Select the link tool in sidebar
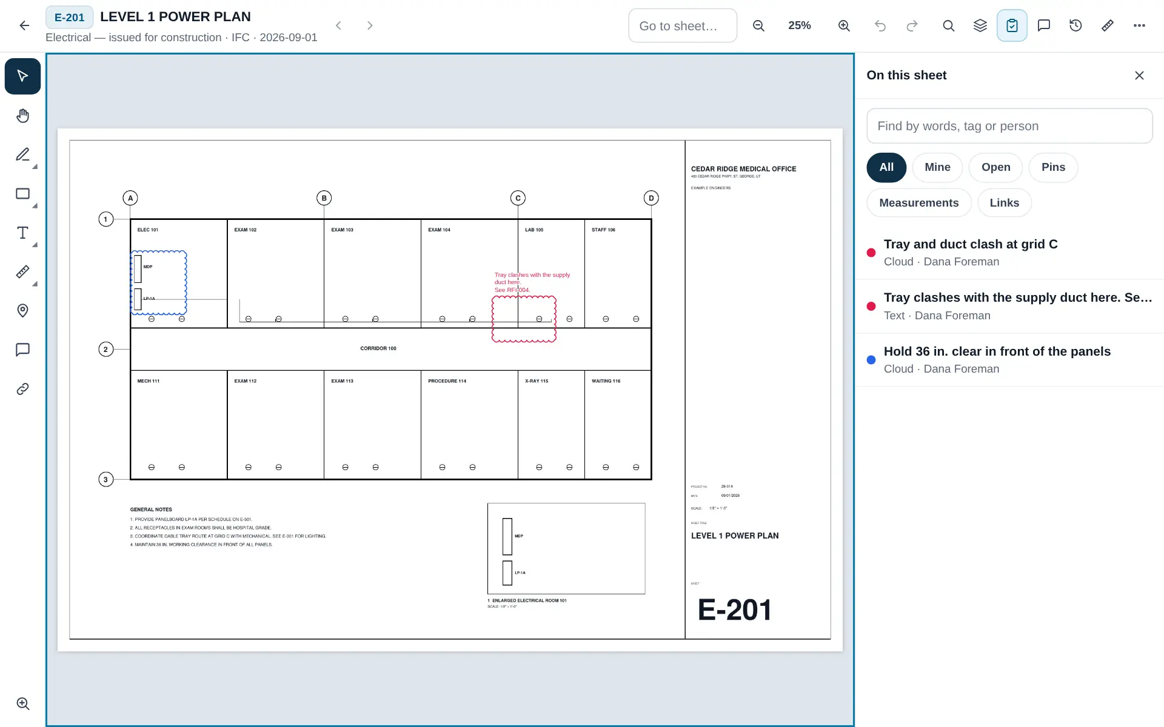The height and width of the screenshot is (727, 1164). [x=22, y=389]
